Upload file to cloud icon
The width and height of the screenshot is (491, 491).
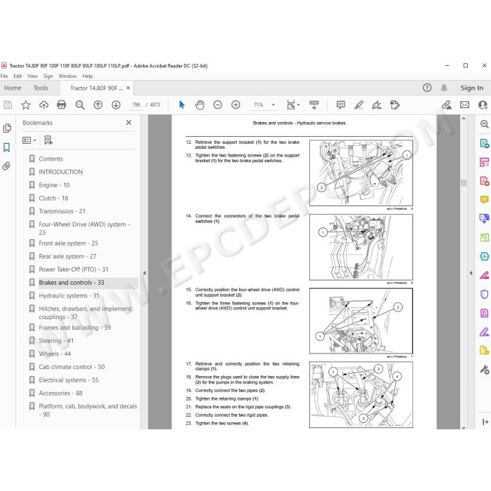pos(43,105)
